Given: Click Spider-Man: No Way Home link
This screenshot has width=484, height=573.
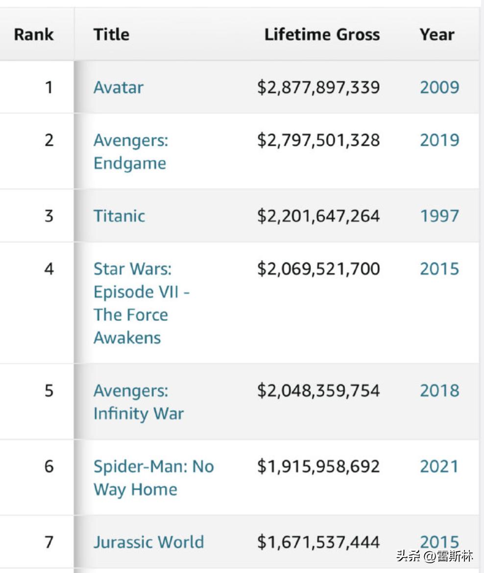Looking at the screenshot, I should [153, 477].
